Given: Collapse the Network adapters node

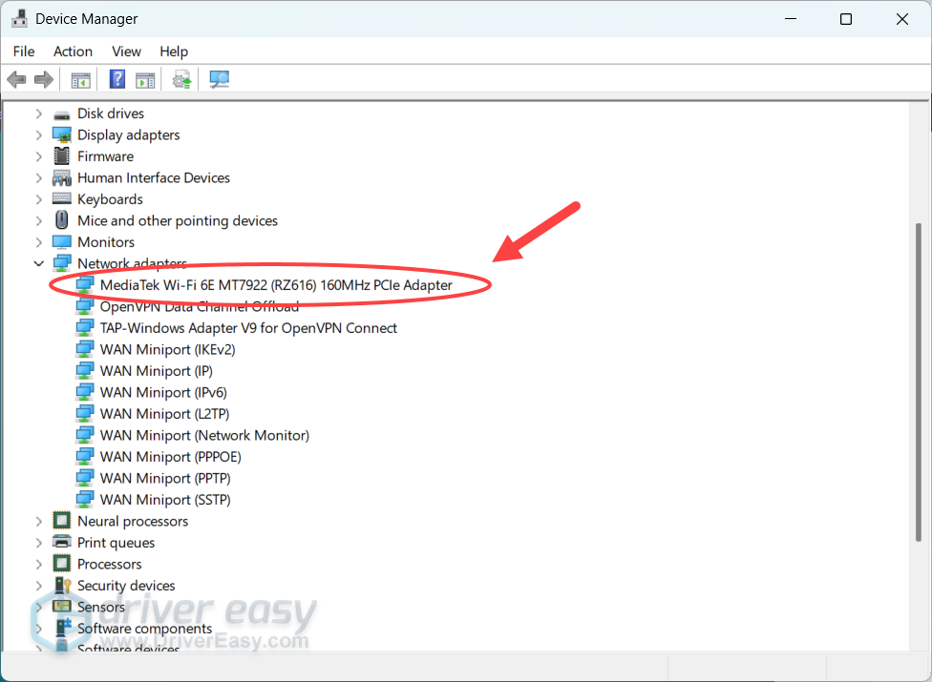Looking at the screenshot, I should [x=38, y=263].
